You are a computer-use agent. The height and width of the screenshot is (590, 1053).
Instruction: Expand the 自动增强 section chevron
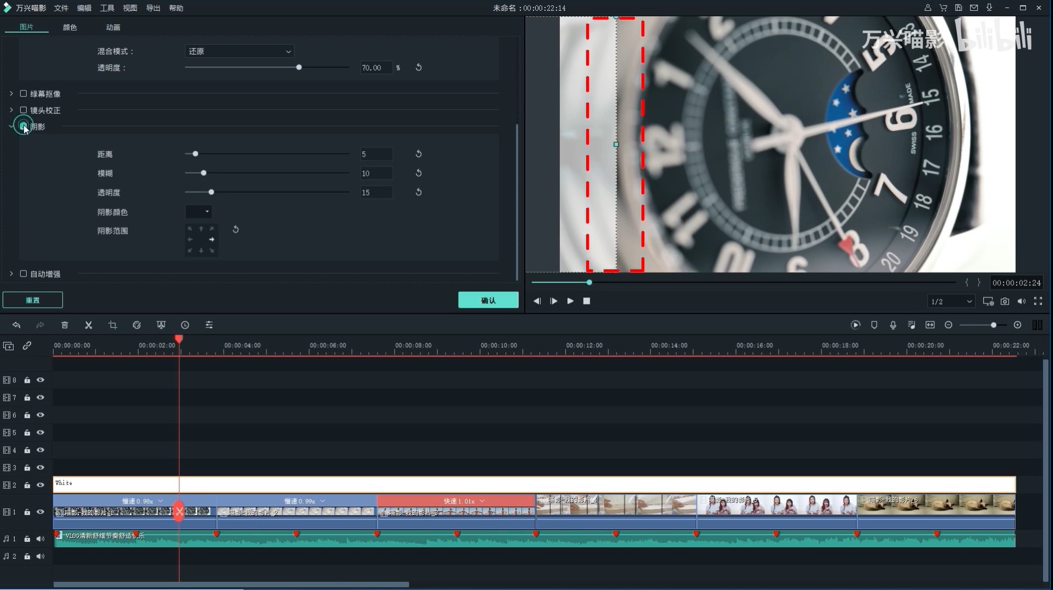point(11,274)
